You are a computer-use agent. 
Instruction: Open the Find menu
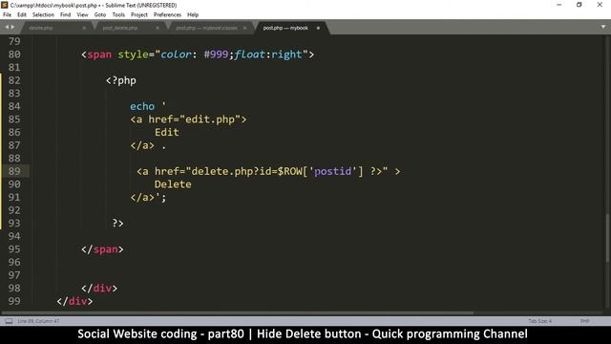pos(66,15)
